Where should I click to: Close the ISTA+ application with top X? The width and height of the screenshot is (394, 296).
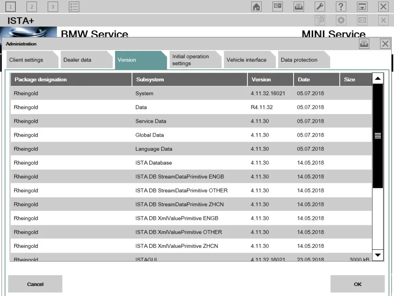point(383,7)
